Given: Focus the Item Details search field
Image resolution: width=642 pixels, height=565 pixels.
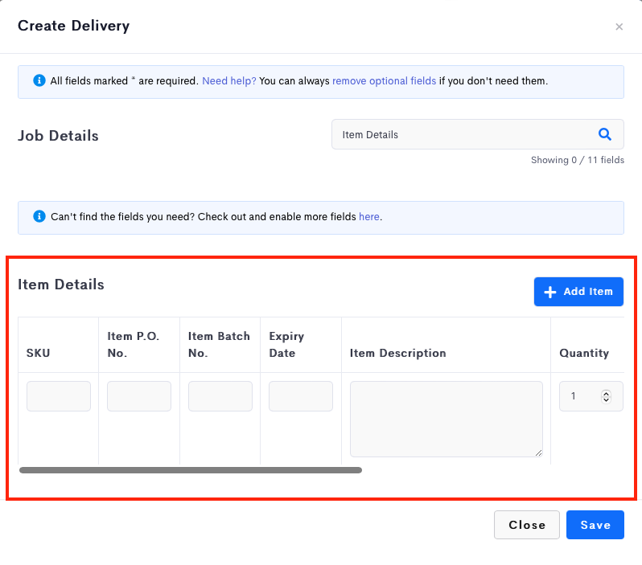Looking at the screenshot, I should coord(477,134).
